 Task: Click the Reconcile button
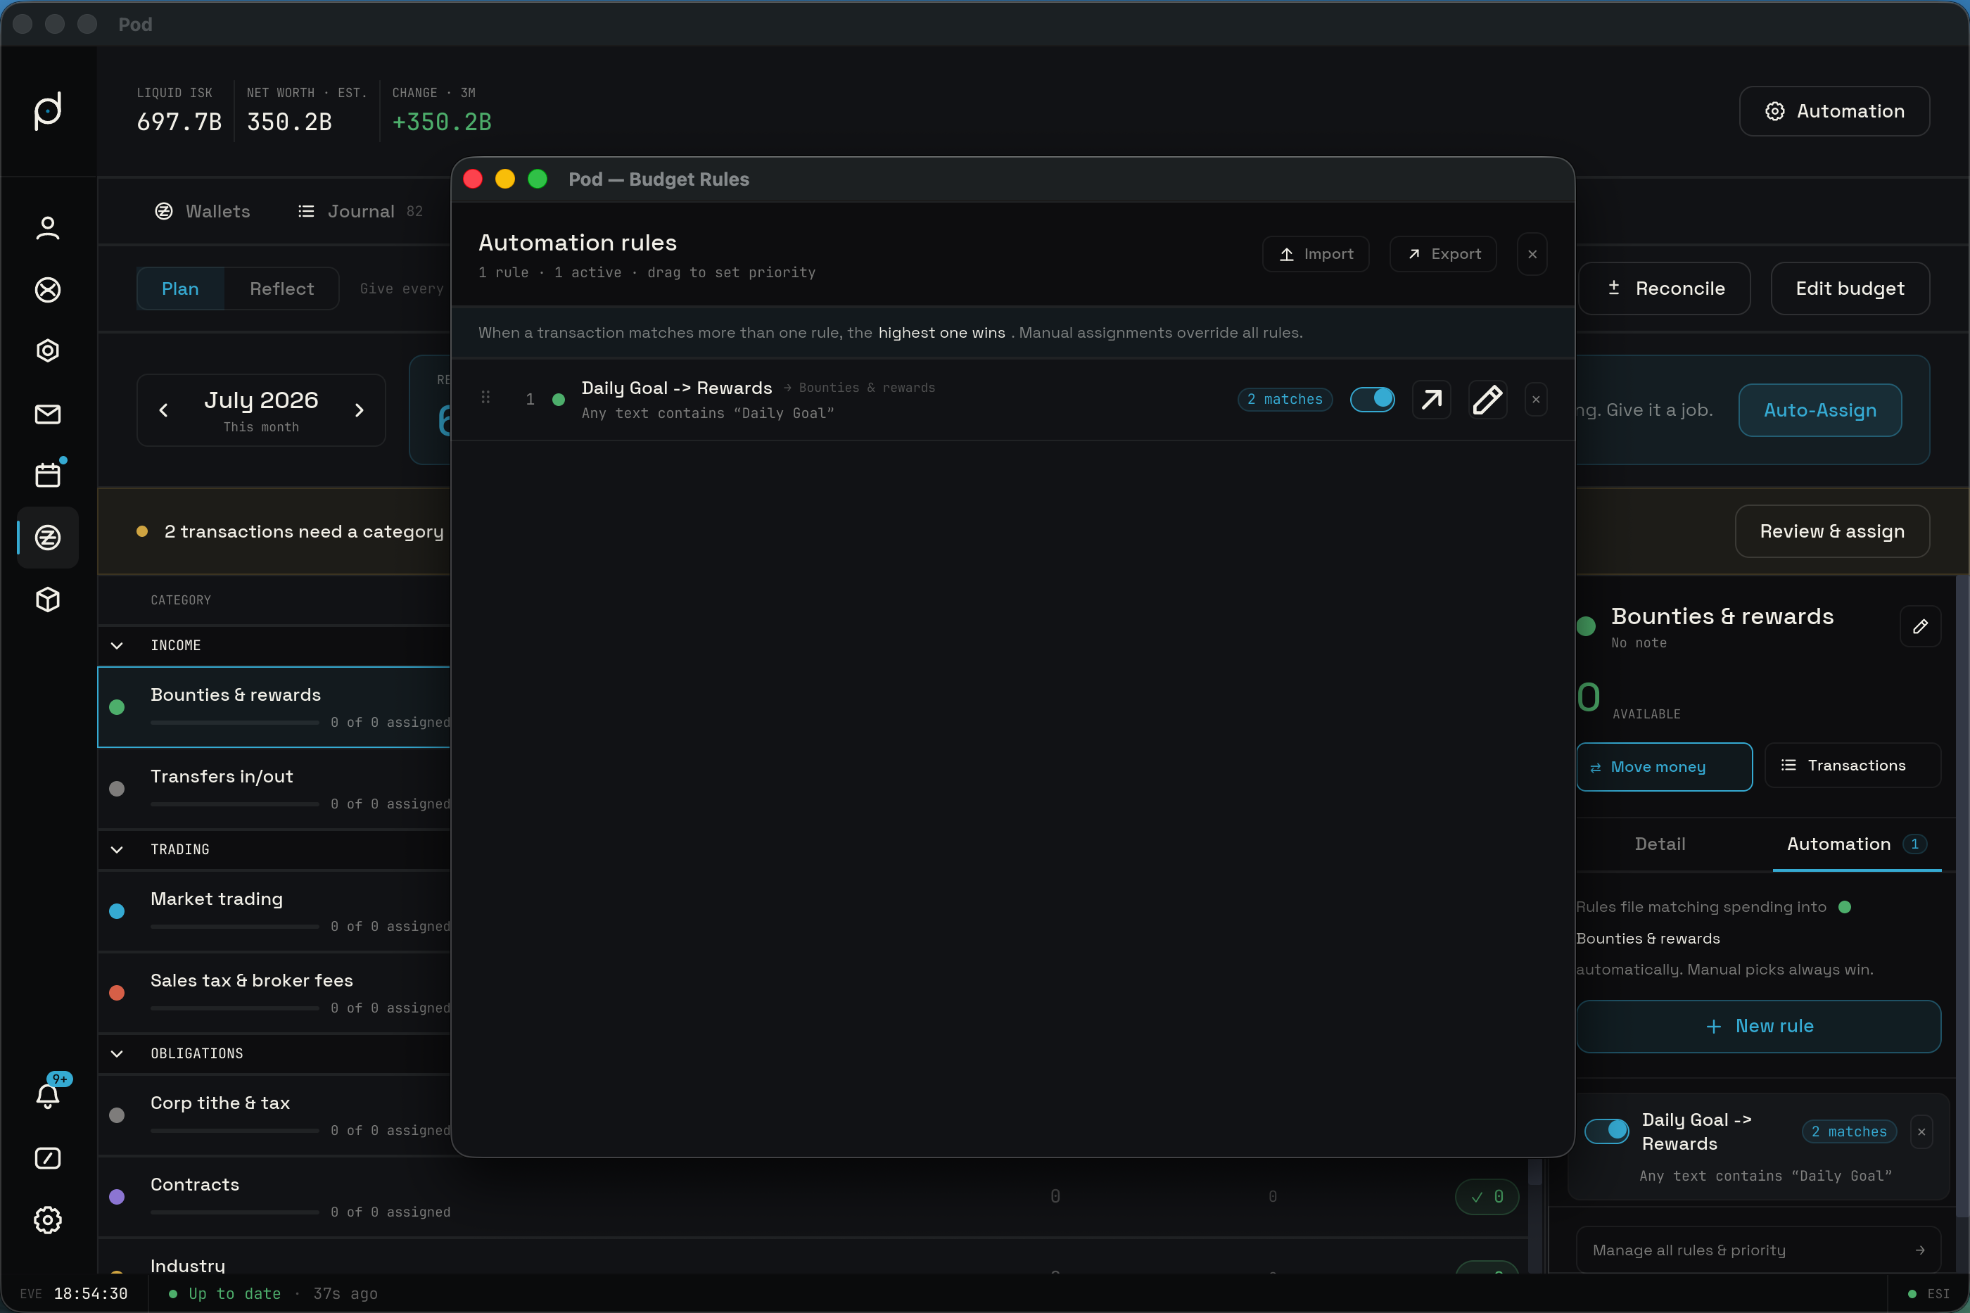click(x=1665, y=289)
